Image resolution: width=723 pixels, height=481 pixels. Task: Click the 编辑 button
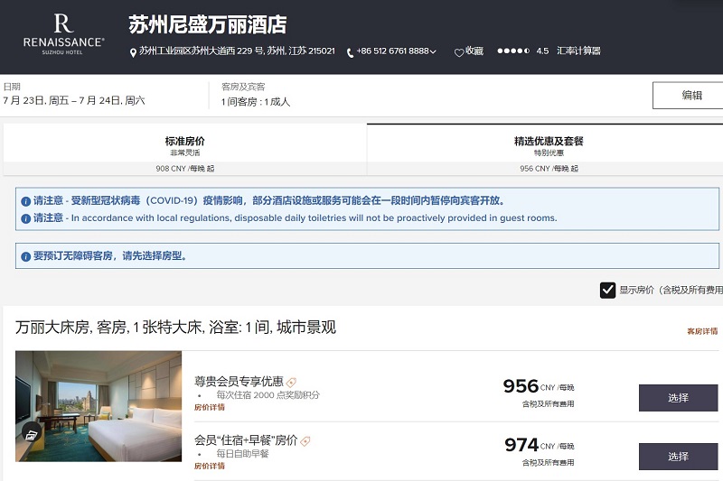688,96
